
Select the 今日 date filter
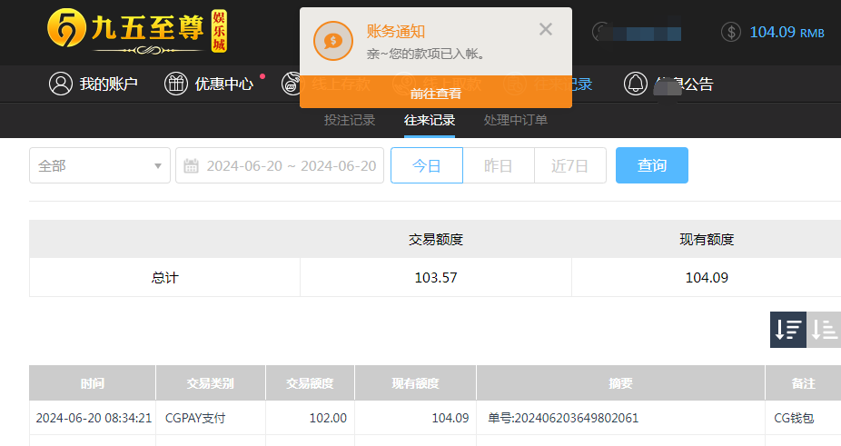click(427, 165)
